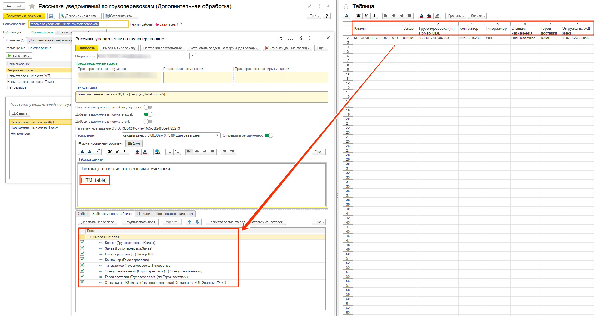594x316 pixels.
Task: Click Настройки по-умолчанию button
Action: point(163,48)
